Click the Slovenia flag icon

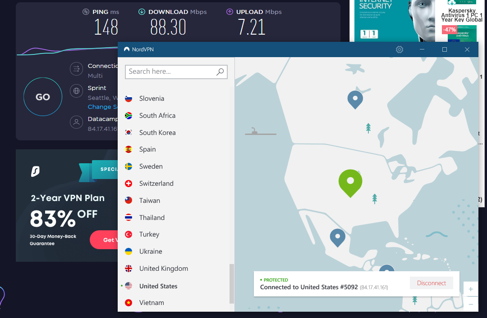tap(129, 99)
